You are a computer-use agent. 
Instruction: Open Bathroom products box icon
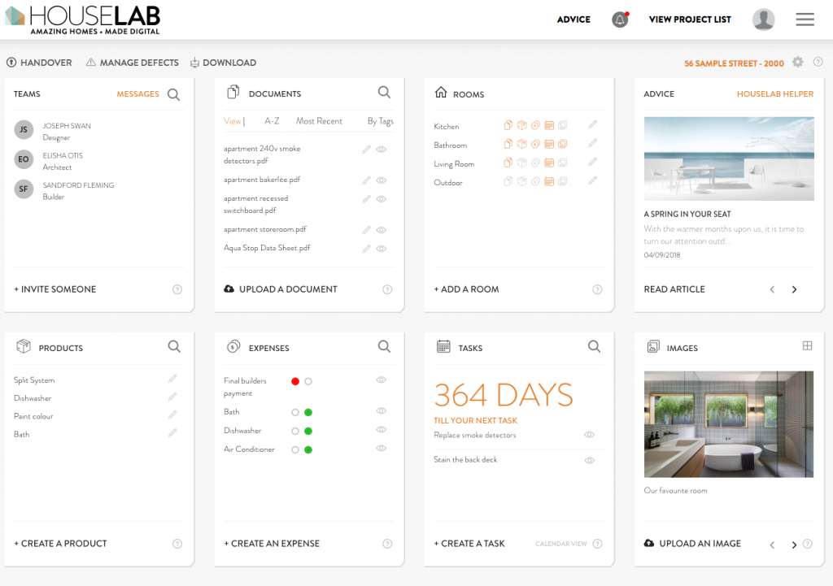(x=521, y=144)
